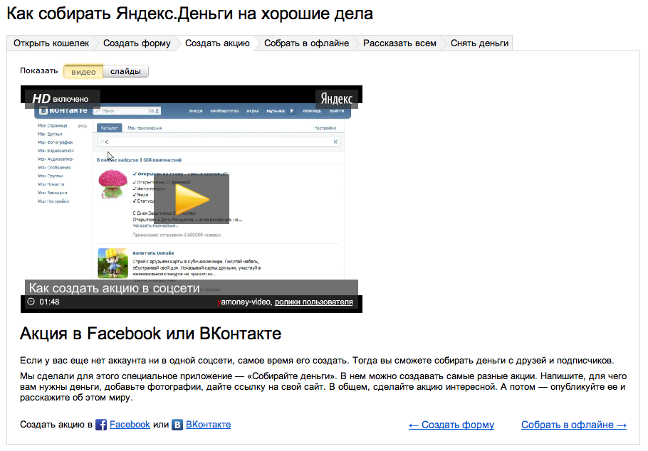Screen dimensions: 648x451
Task: Switch to the Снять деньги tab
Action: coord(479,43)
